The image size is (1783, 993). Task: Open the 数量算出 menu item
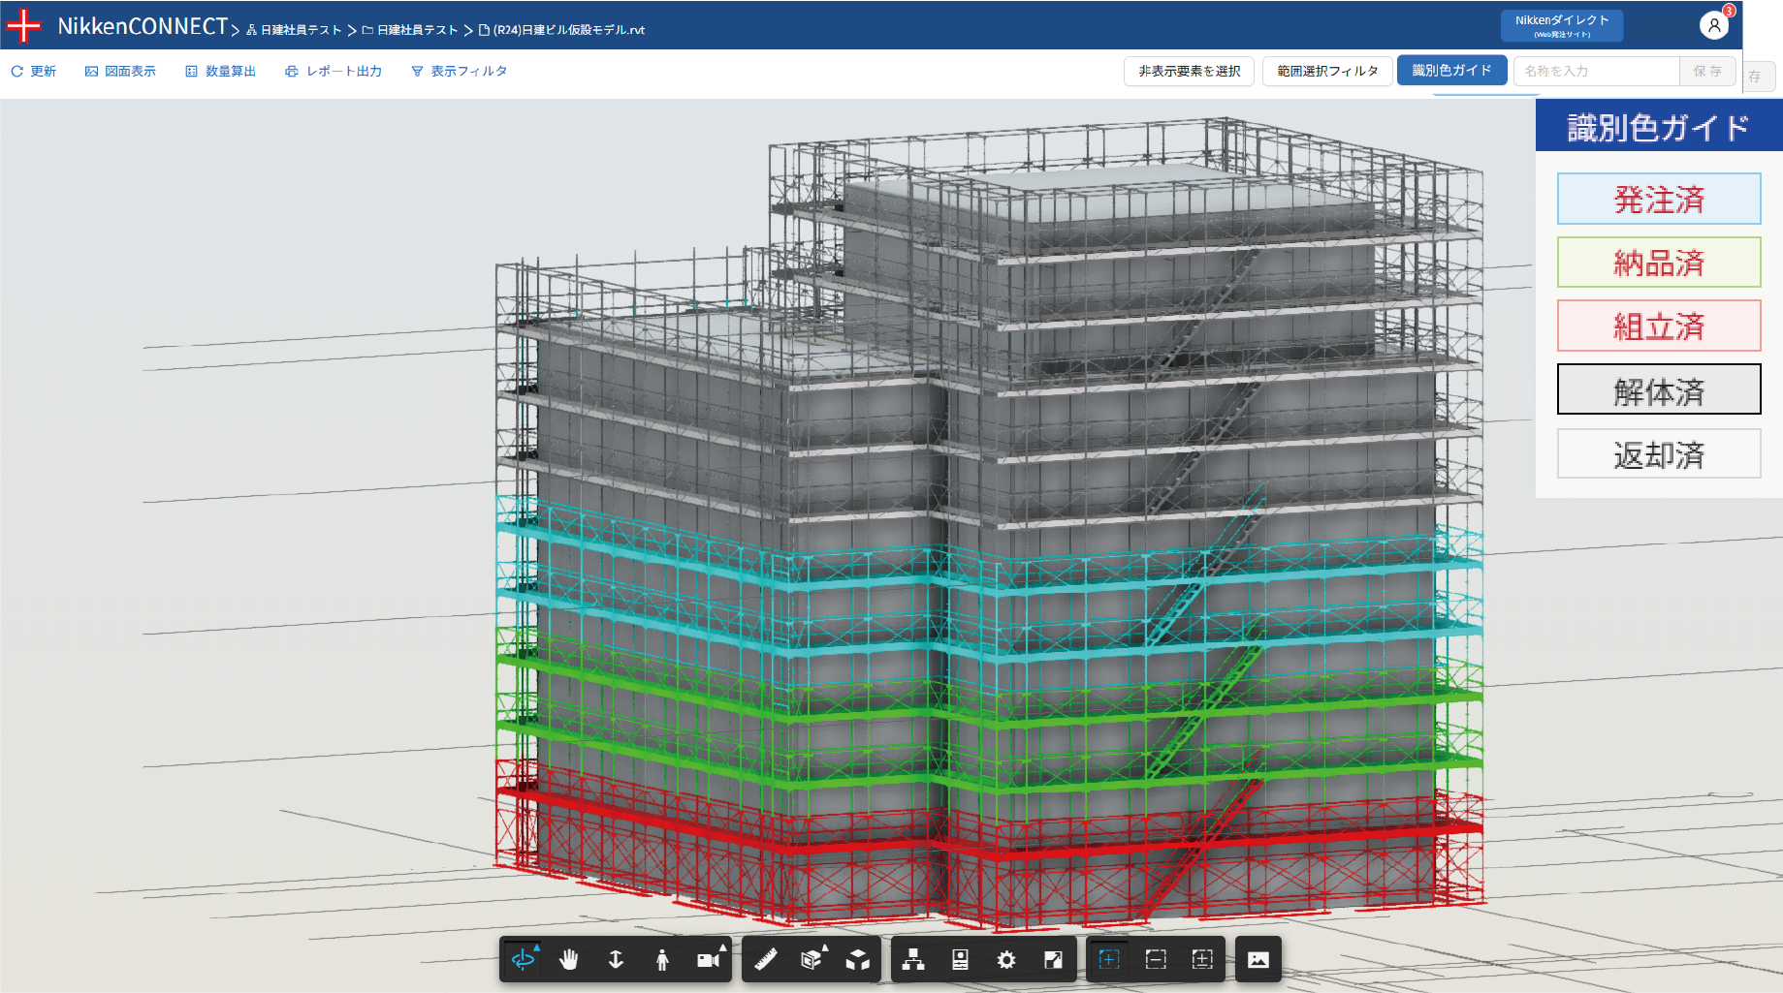(221, 72)
